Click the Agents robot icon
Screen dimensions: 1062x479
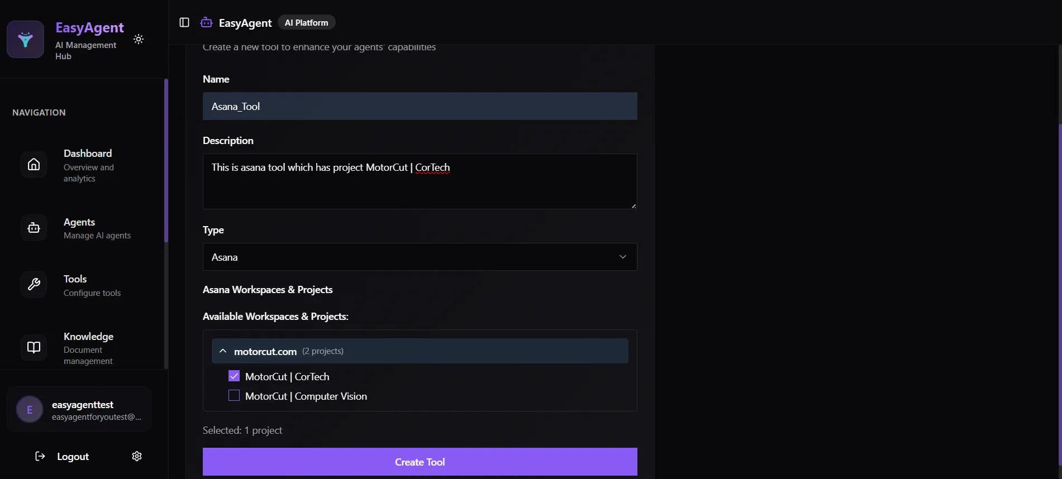click(34, 228)
